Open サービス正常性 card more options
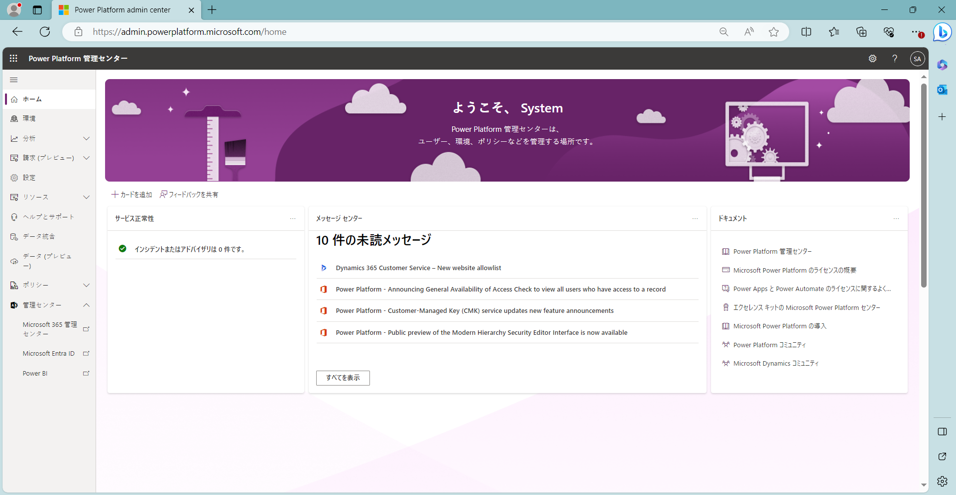 pos(293,218)
